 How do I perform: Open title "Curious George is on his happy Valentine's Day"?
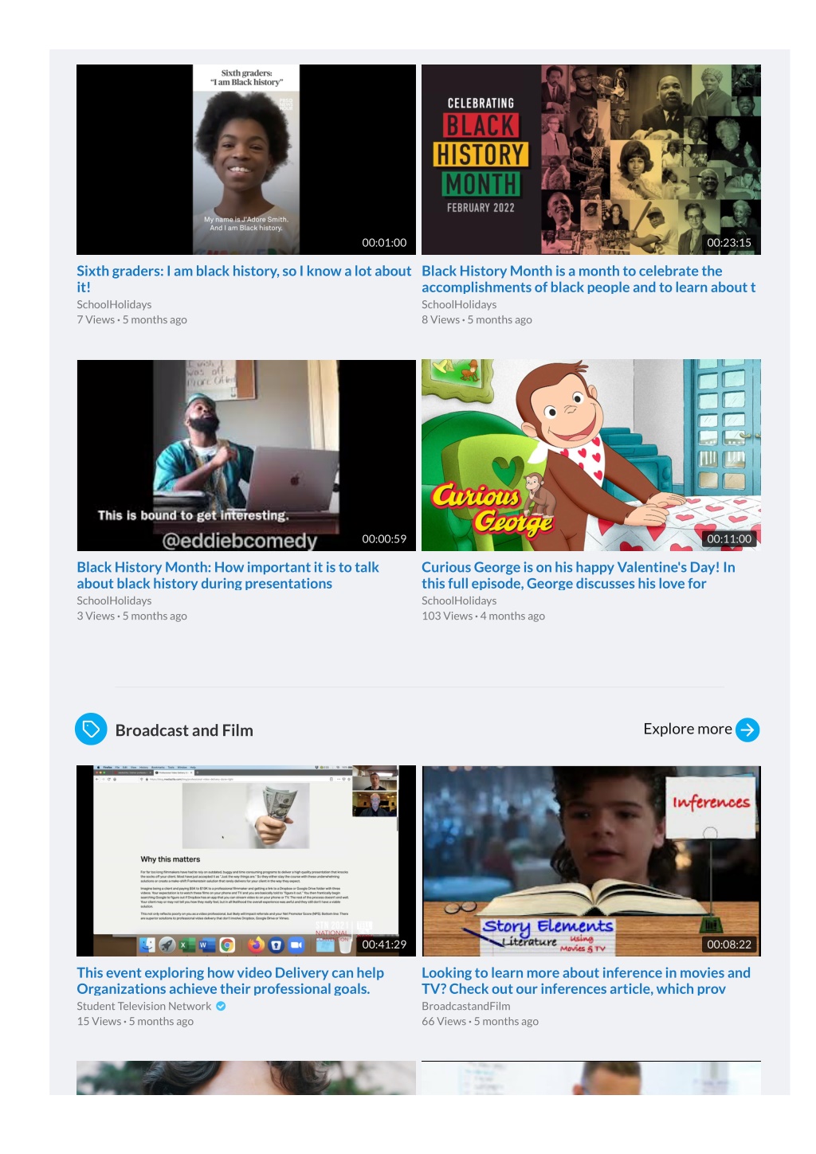579,575
